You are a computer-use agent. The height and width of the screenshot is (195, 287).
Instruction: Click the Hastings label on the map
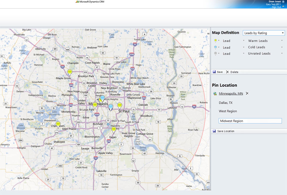point(160,153)
